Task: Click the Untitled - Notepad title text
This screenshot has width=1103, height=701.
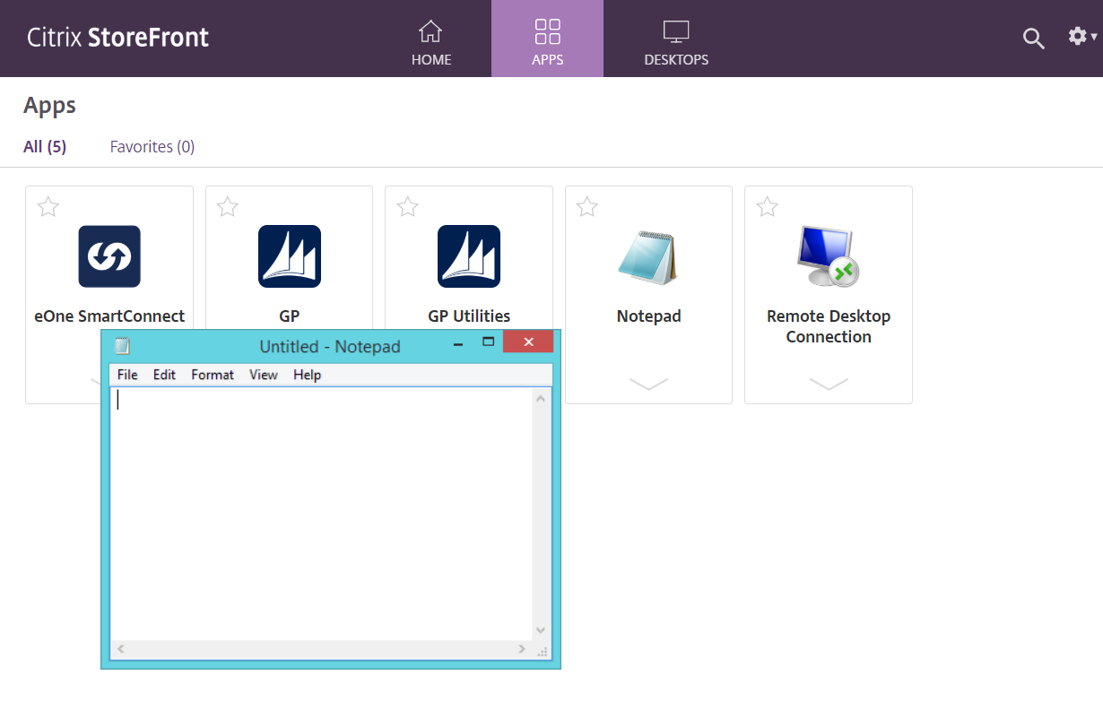Action: (x=330, y=347)
